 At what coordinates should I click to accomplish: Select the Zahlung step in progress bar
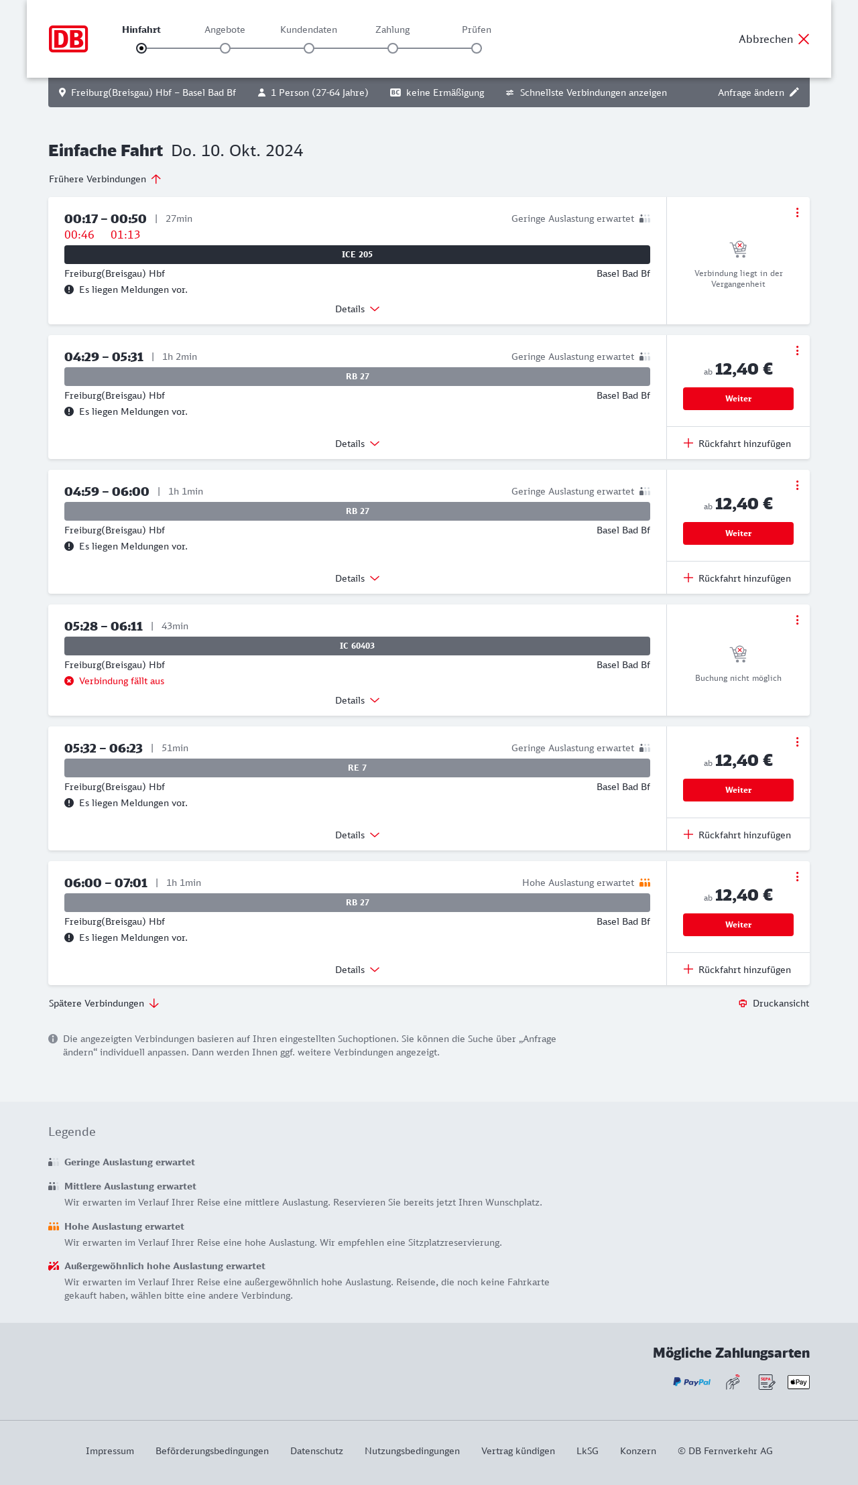(393, 48)
